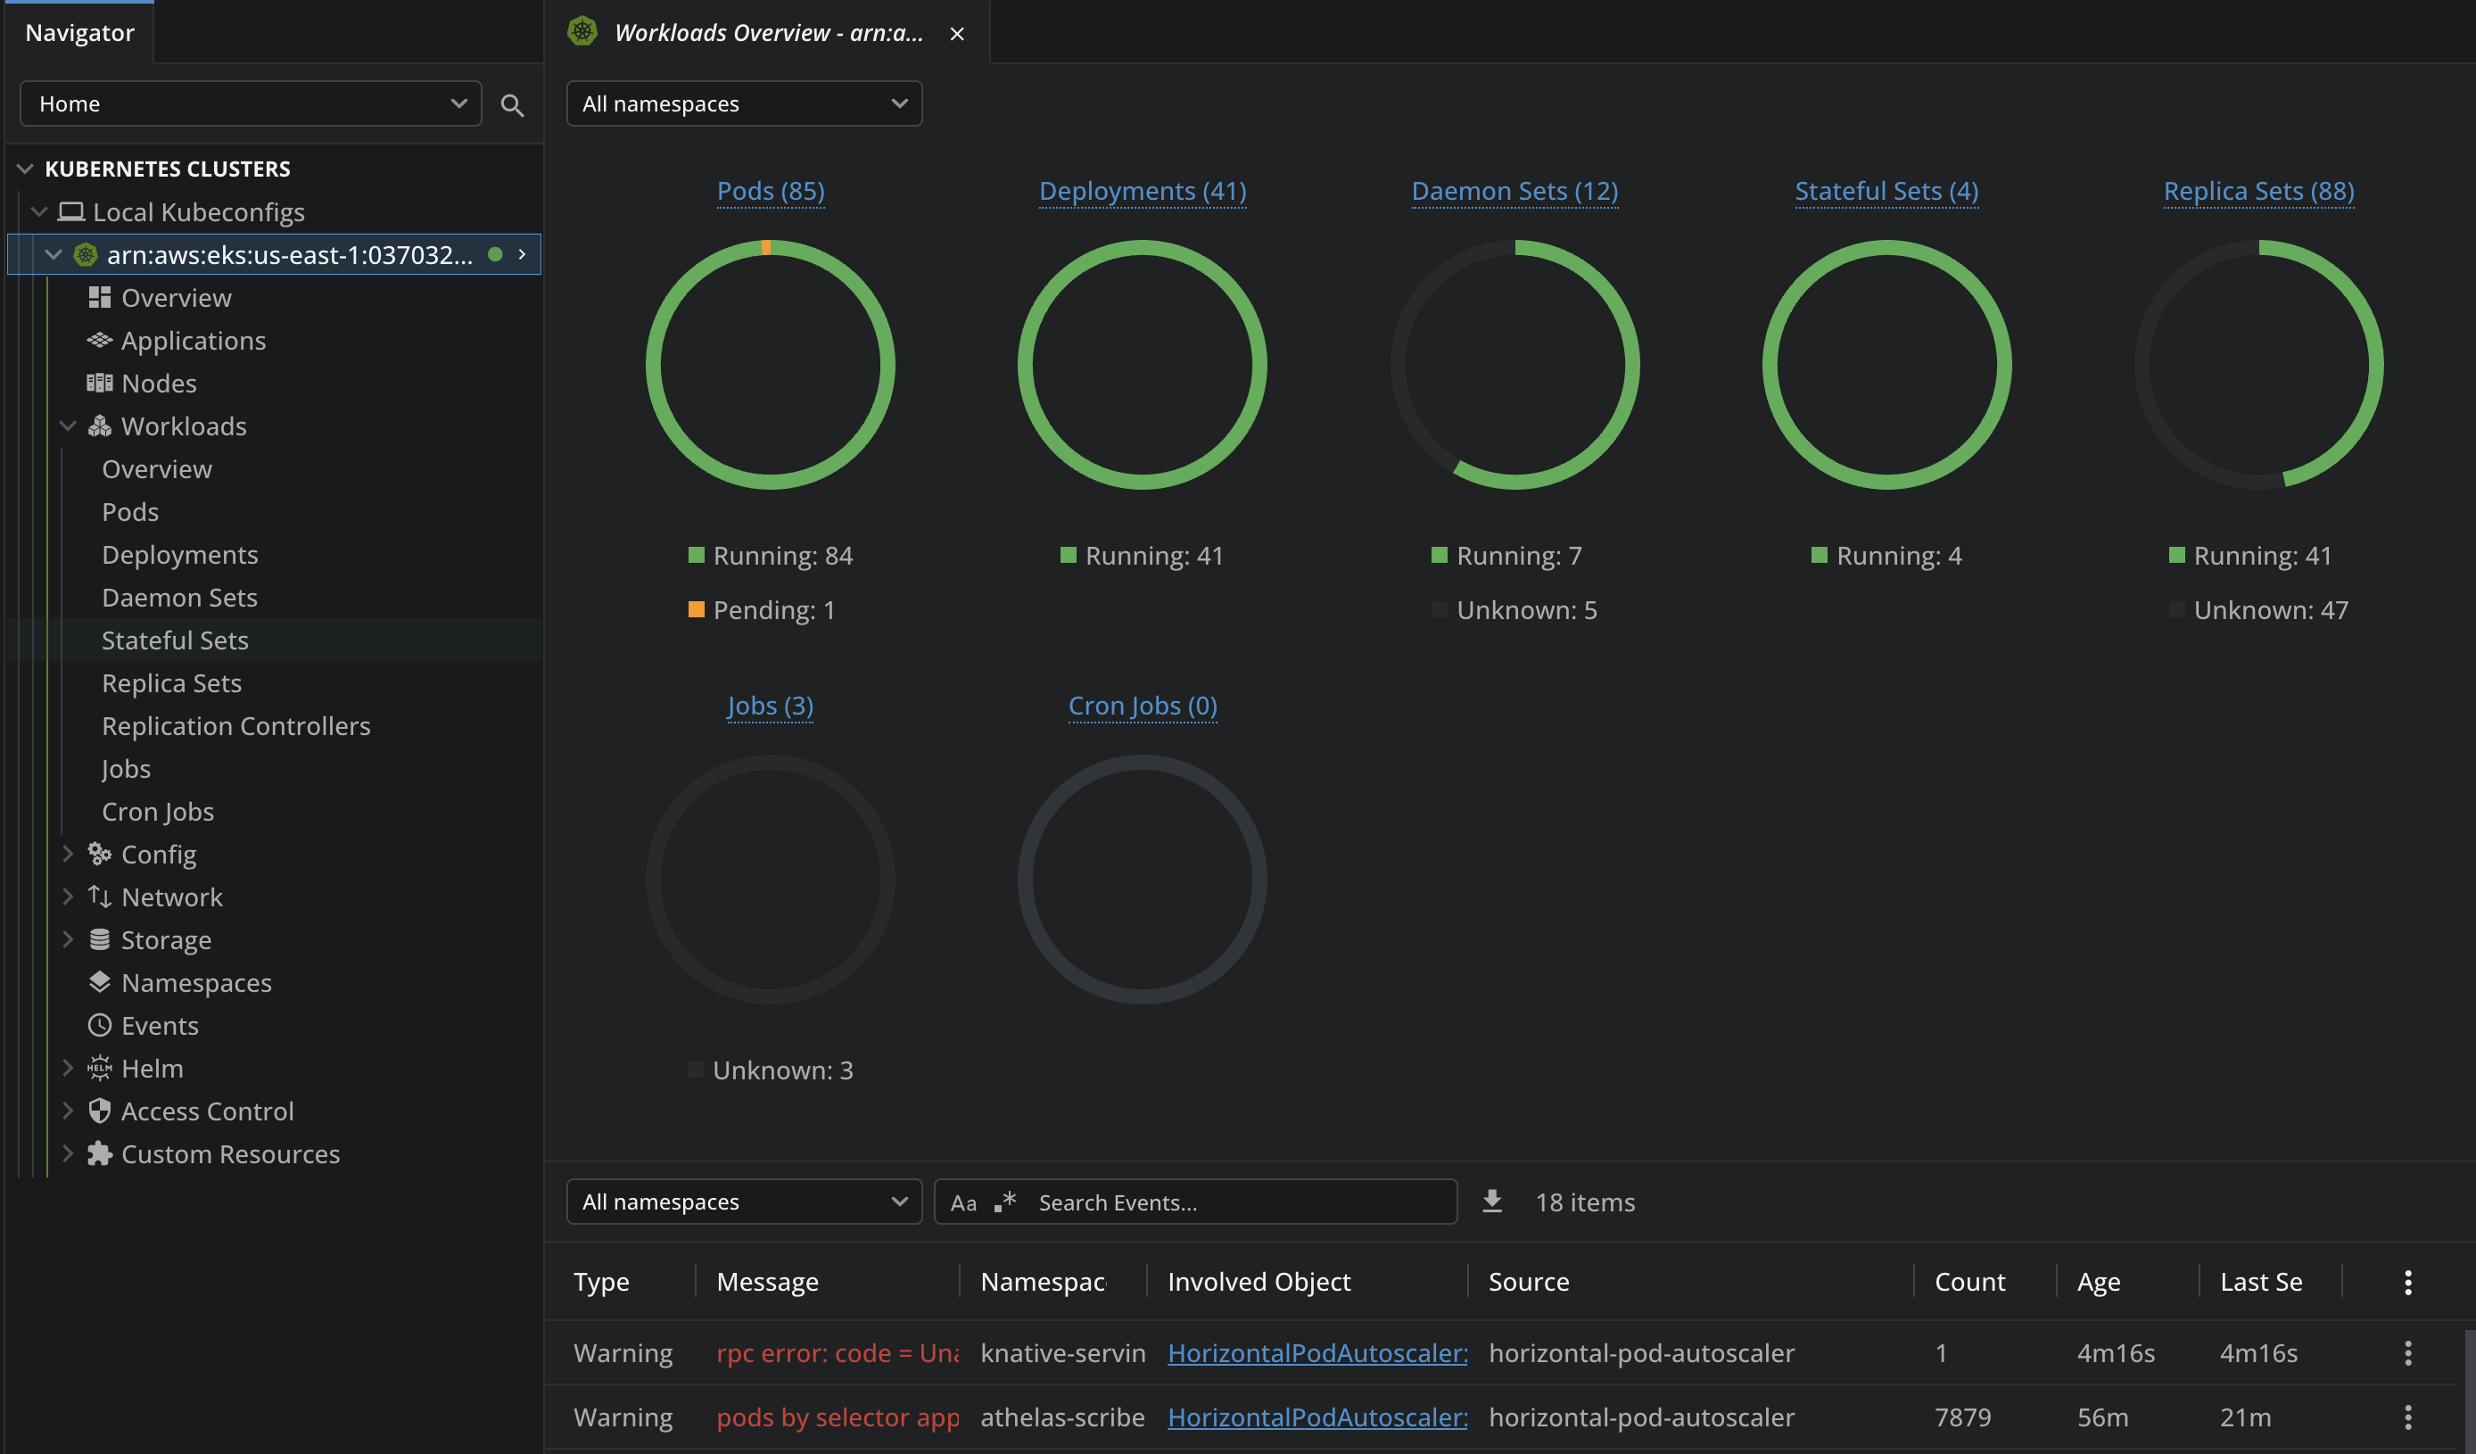Viewport: 2476px width, 1454px height.
Task: Open the events table column options menu
Action: point(2407,1282)
